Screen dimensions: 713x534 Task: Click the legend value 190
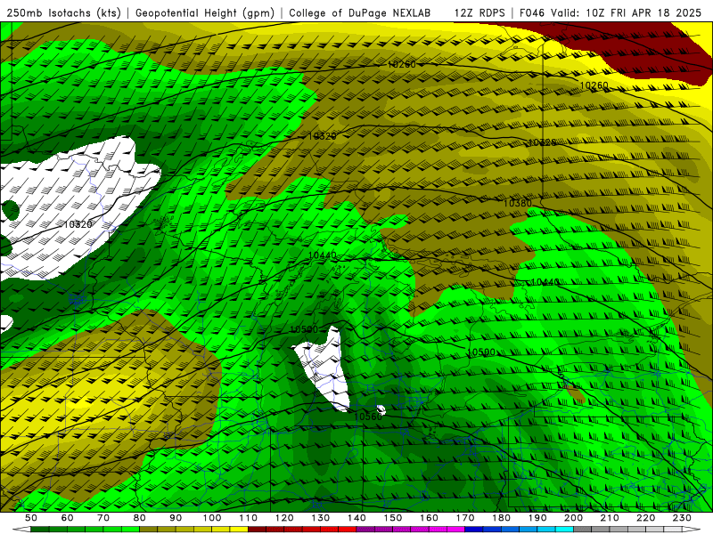[x=537, y=518]
